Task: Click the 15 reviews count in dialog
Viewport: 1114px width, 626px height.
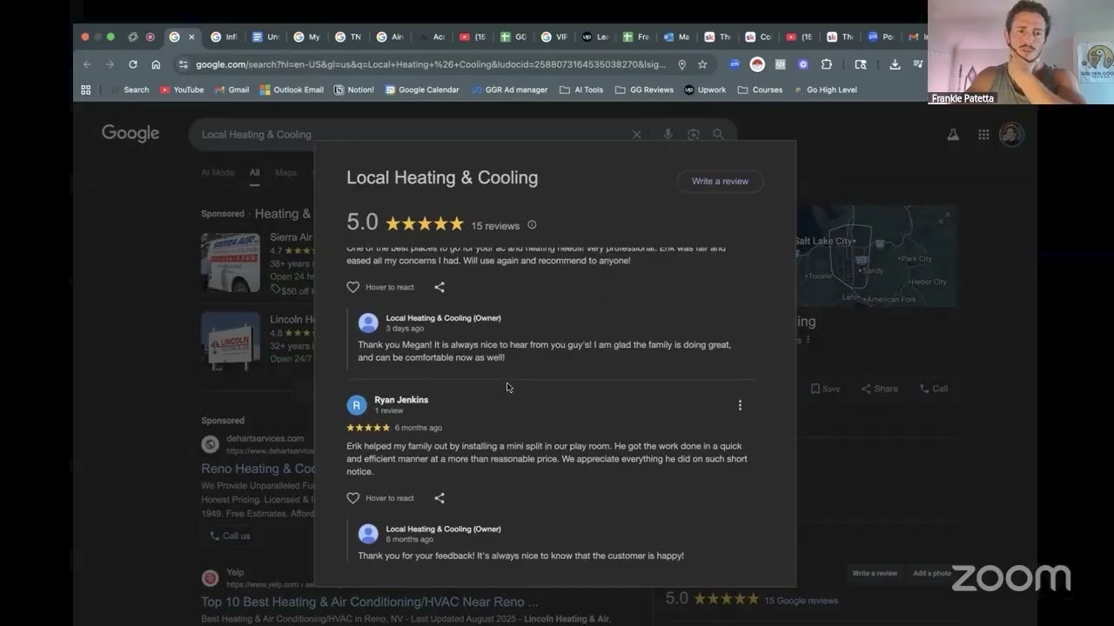Action: (x=495, y=226)
